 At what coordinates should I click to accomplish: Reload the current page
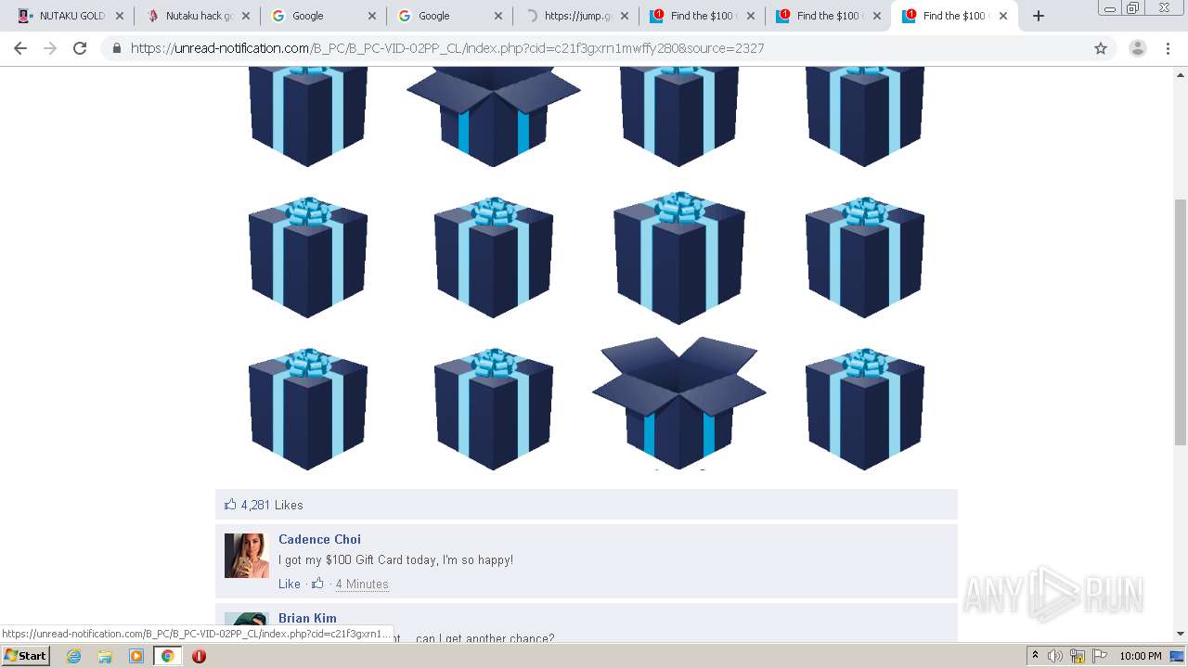[x=80, y=48]
